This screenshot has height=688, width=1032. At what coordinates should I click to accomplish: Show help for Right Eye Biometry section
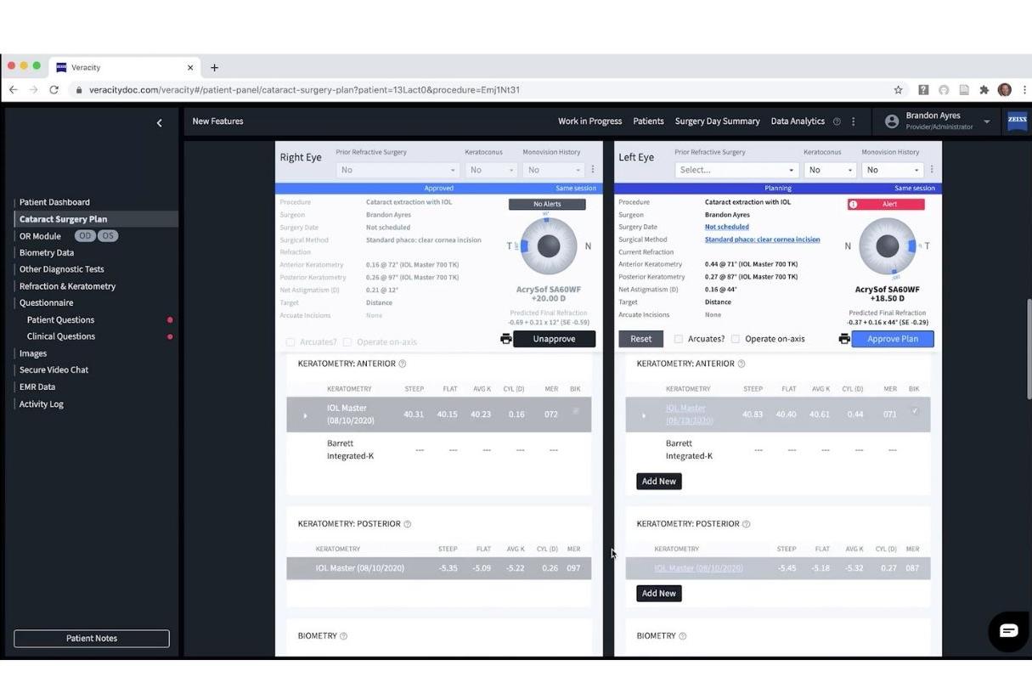click(x=343, y=636)
